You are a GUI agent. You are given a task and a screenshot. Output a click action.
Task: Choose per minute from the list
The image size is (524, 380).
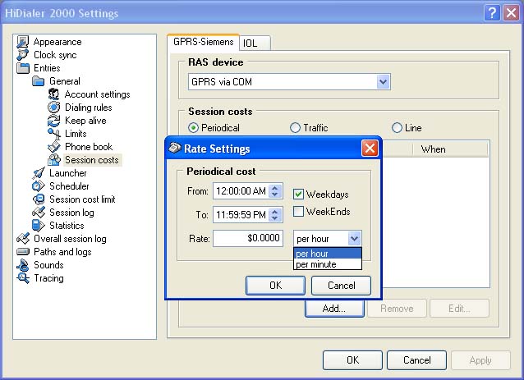click(328, 264)
